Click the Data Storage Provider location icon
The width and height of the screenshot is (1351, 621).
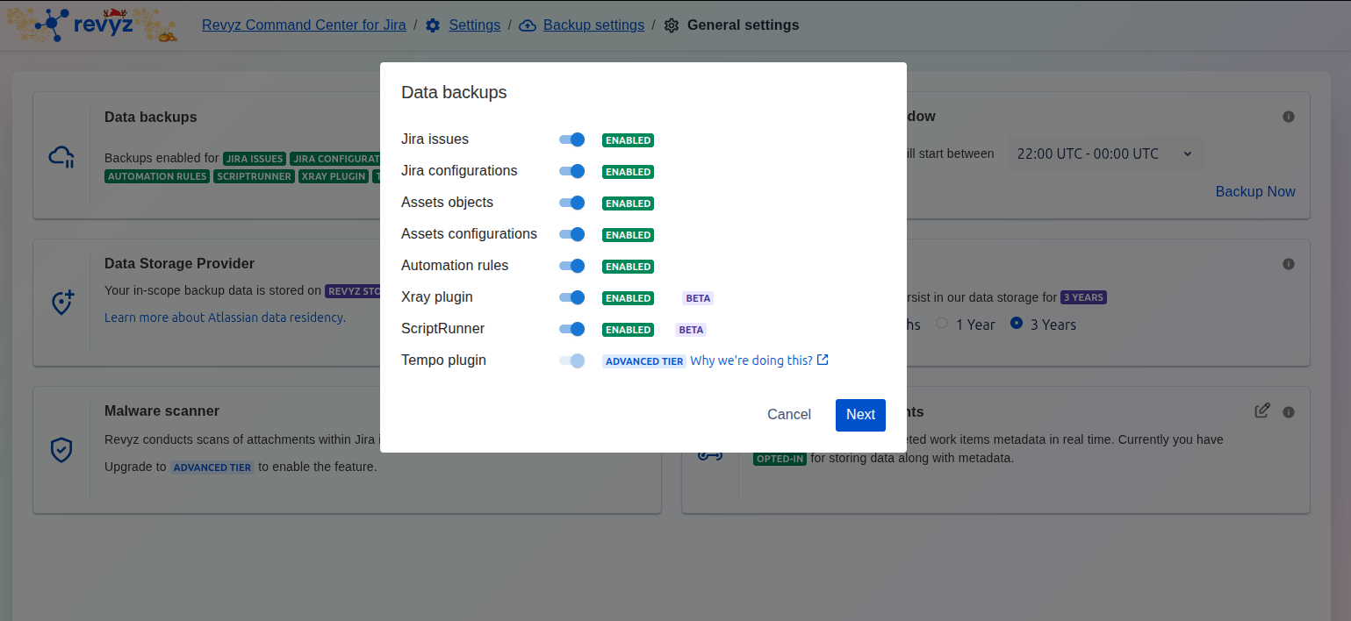tap(61, 303)
